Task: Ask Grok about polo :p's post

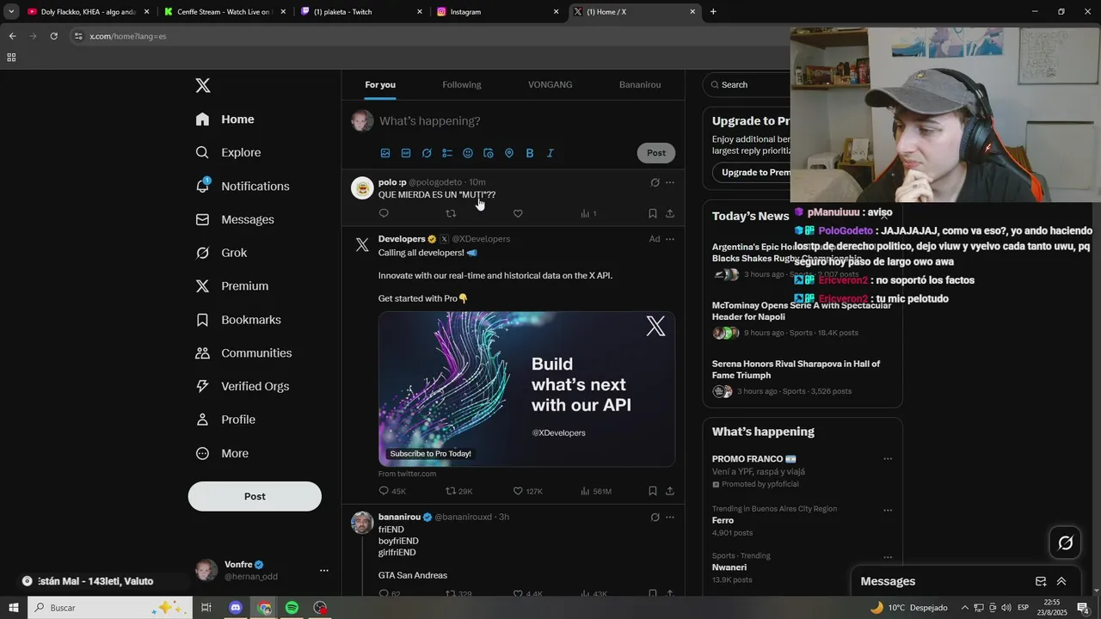Action: click(x=655, y=182)
